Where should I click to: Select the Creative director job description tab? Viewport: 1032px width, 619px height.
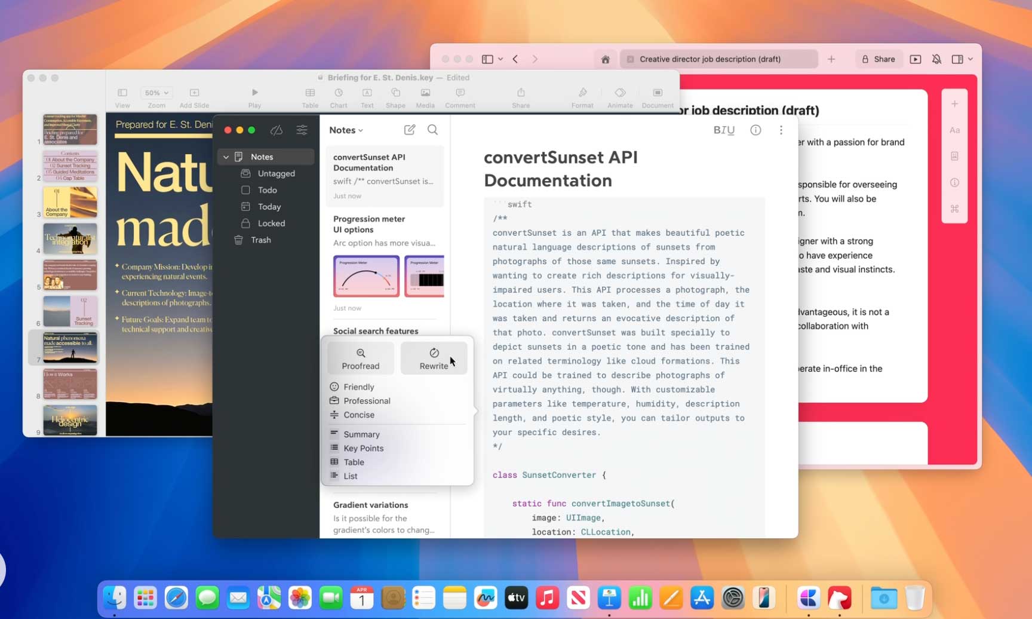click(x=719, y=59)
